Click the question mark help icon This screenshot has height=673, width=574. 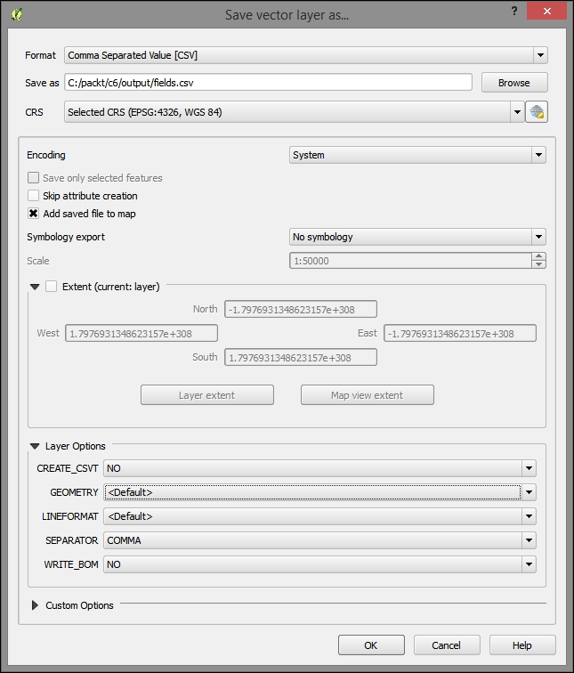coord(514,12)
